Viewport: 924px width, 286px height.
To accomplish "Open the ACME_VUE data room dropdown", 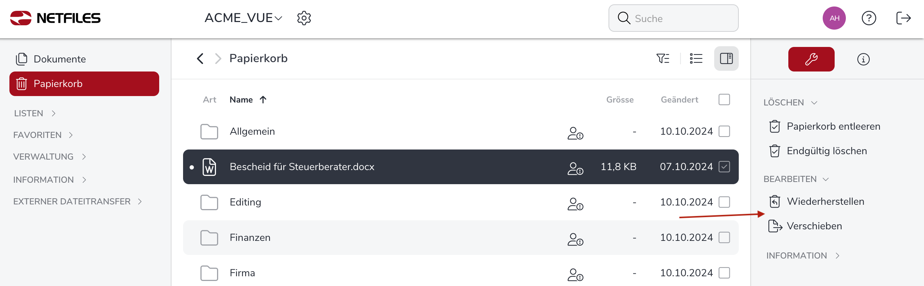I will tap(243, 18).
